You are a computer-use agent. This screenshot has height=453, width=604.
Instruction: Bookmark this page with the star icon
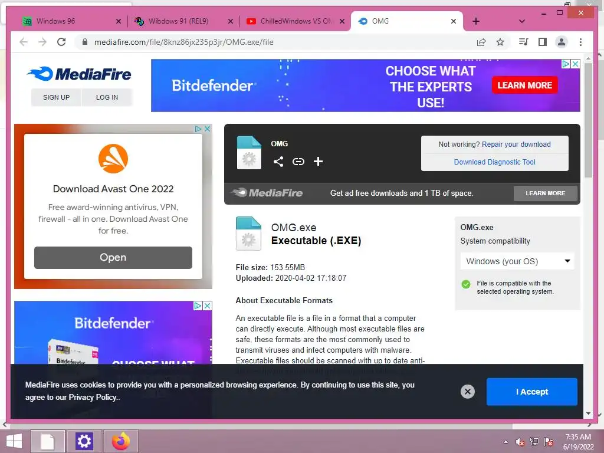[500, 42]
